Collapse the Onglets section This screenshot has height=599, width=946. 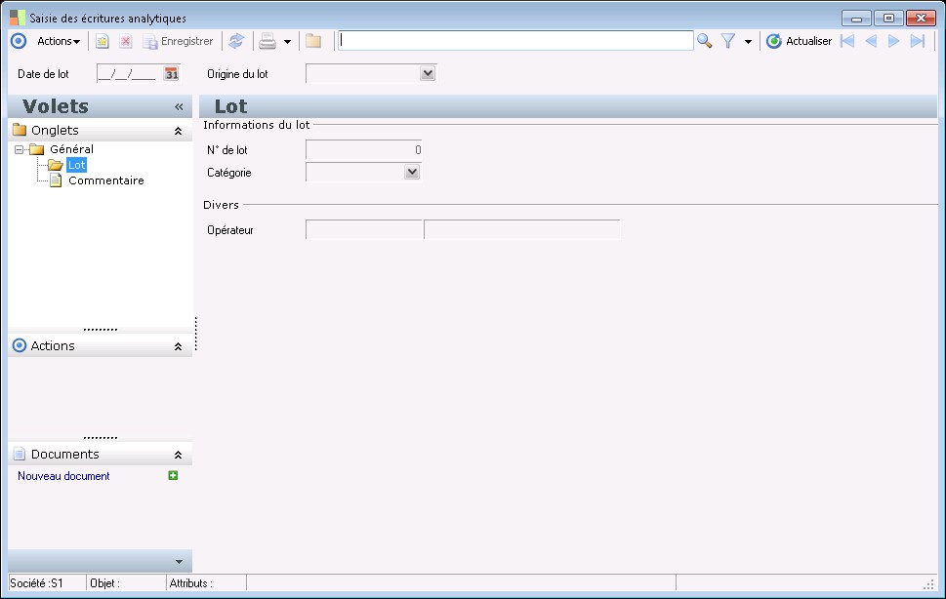pyautogui.click(x=178, y=131)
